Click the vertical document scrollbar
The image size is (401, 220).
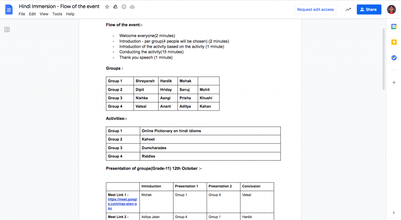(x=383, y=59)
